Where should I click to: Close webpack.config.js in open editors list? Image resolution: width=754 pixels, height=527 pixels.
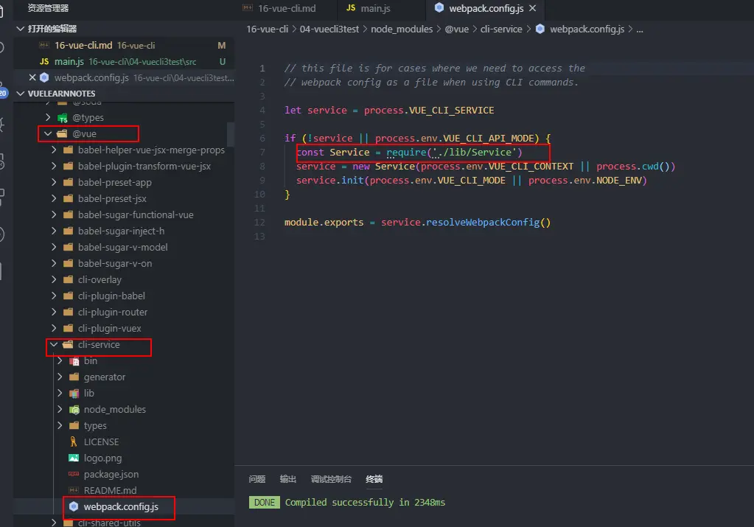pyautogui.click(x=32, y=77)
